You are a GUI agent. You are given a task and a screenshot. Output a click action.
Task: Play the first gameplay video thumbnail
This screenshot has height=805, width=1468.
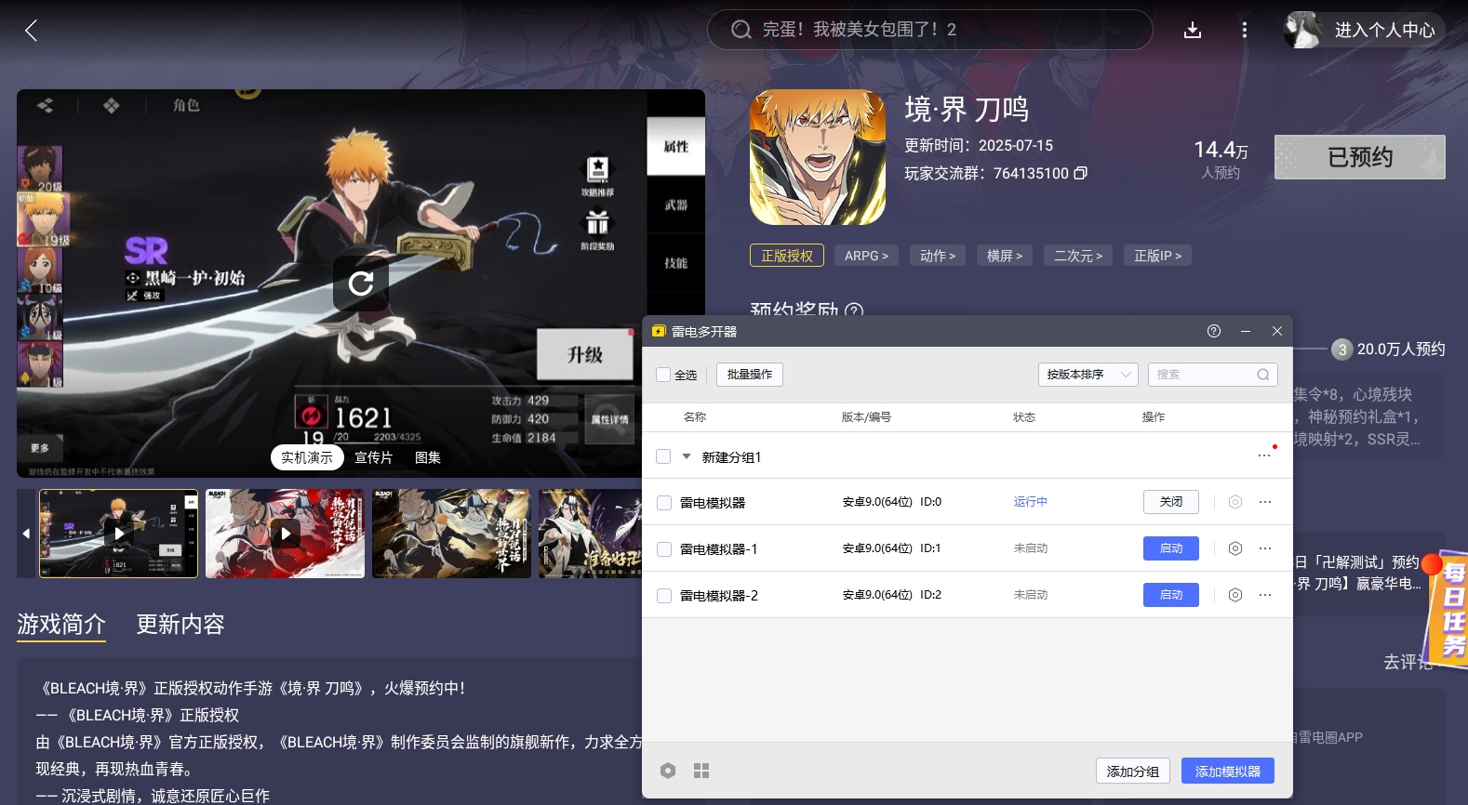[x=118, y=534]
